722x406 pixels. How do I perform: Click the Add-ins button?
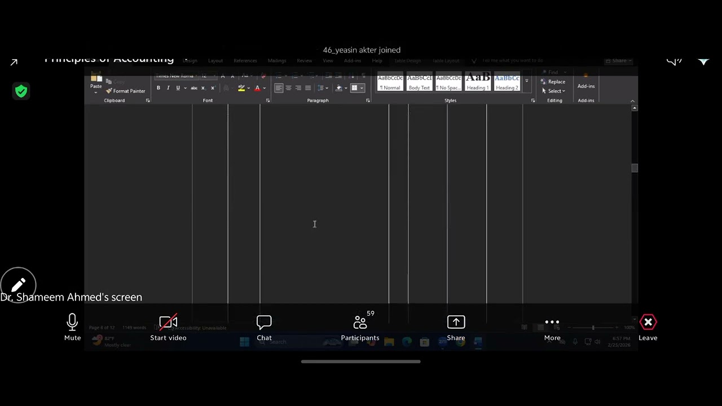point(586,82)
